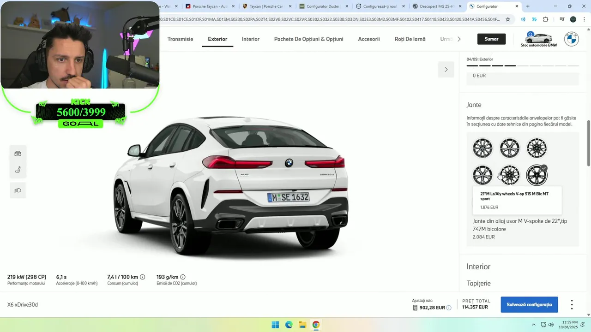591x332 pixels.
Task: Open volume control in system tray
Action: pyautogui.click(x=551, y=325)
